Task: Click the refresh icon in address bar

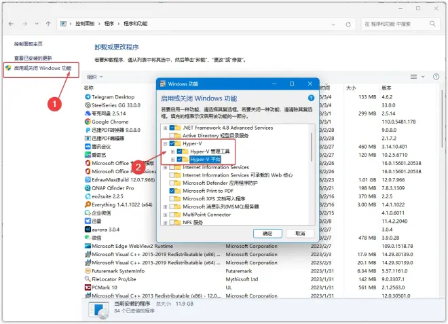Action: [348, 24]
